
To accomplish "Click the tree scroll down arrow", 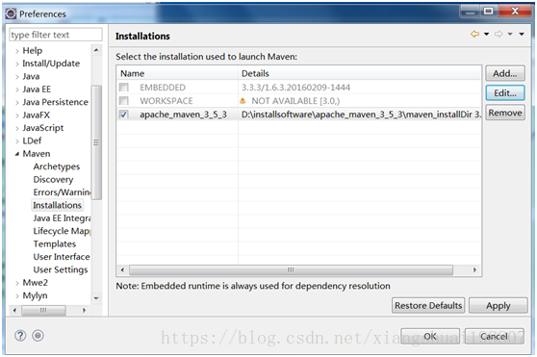I will 96,298.
